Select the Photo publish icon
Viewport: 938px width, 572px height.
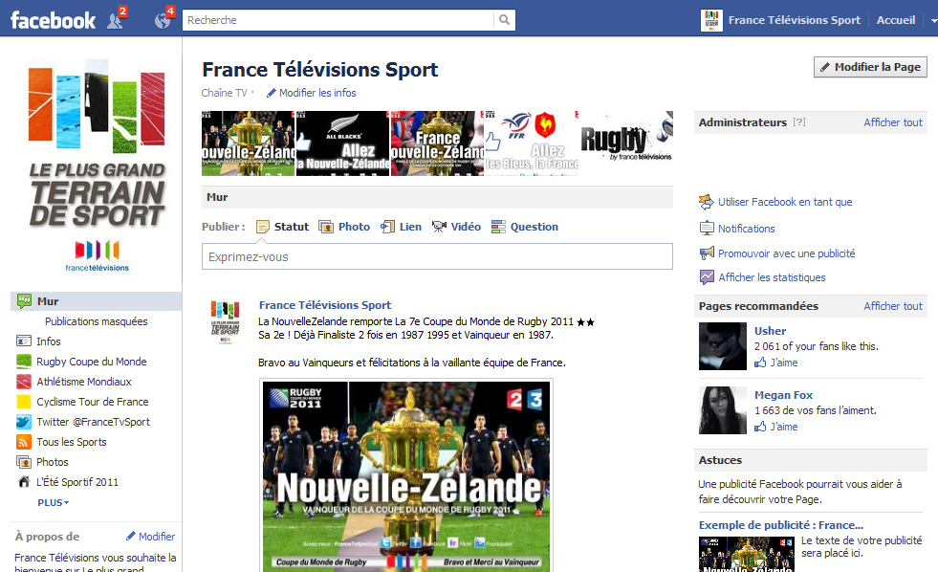pos(326,227)
